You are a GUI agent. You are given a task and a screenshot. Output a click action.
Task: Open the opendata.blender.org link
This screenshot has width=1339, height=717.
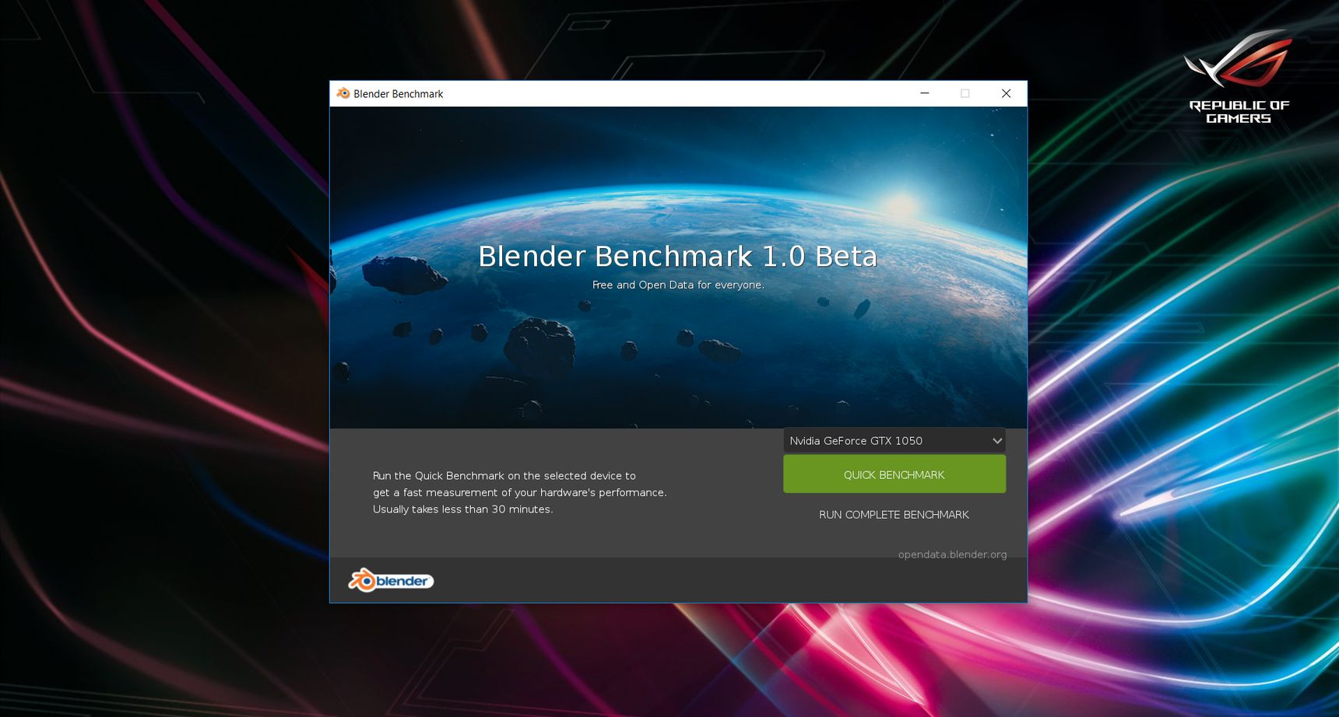coord(952,554)
